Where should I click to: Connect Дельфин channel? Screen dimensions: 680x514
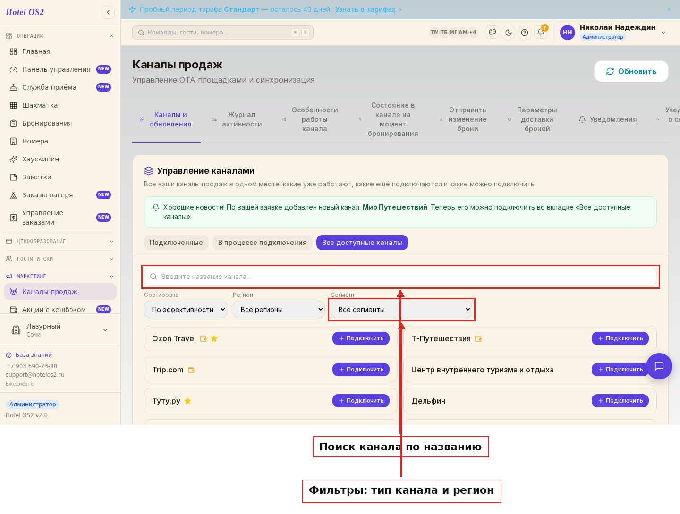coord(620,401)
